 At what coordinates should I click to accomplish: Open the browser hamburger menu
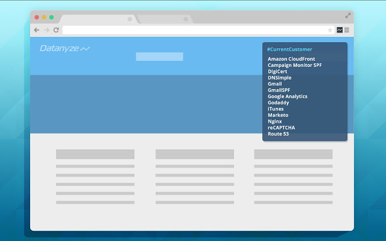tap(347, 30)
